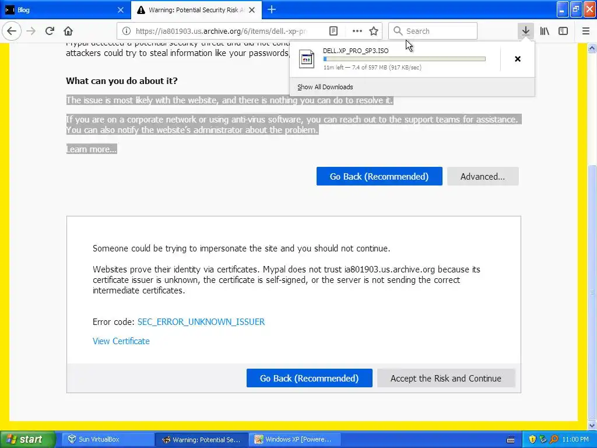Click the keyboard icon in taskbar
The width and height of the screenshot is (597, 448).
pyautogui.click(x=511, y=440)
